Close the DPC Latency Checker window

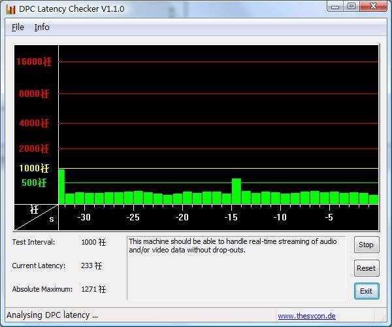coord(373,7)
